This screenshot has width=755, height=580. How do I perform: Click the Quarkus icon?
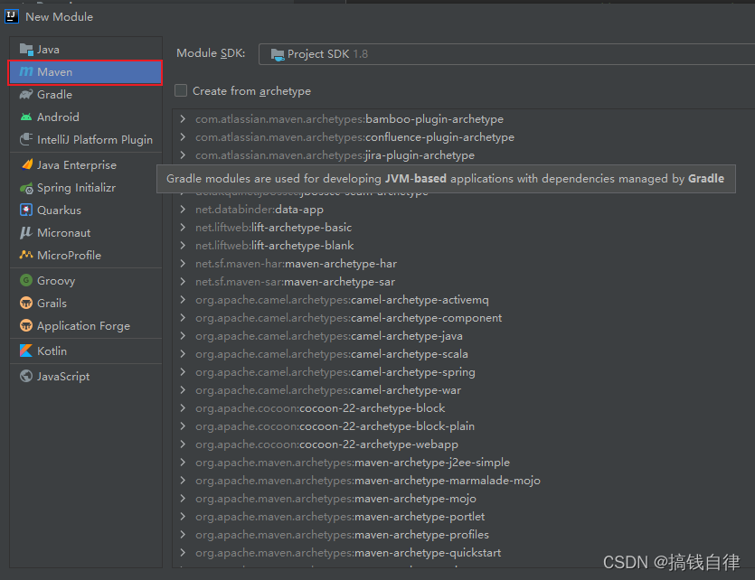[x=26, y=210]
